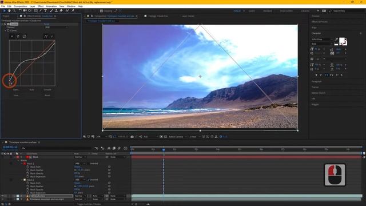The height and width of the screenshot is (206, 366).
Task: Collapse the Mask 1 property group
Action: pyautogui.click(x=22, y=164)
